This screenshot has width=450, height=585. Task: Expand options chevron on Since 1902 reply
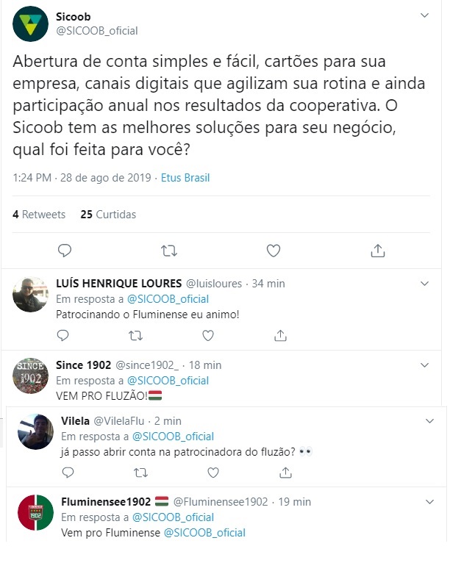(424, 365)
